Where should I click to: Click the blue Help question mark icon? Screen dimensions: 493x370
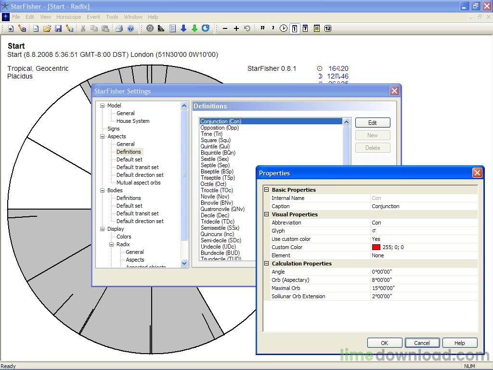(x=130, y=28)
